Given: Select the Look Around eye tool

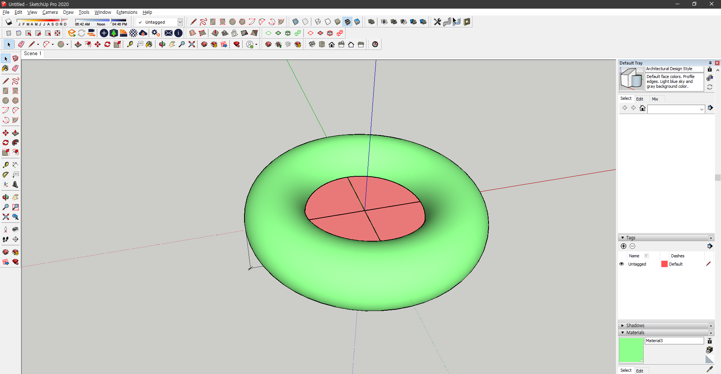Looking at the screenshot, I should [x=15, y=229].
